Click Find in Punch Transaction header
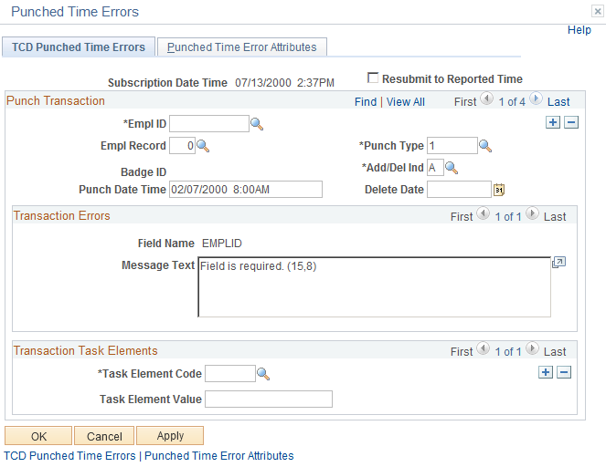 366,102
